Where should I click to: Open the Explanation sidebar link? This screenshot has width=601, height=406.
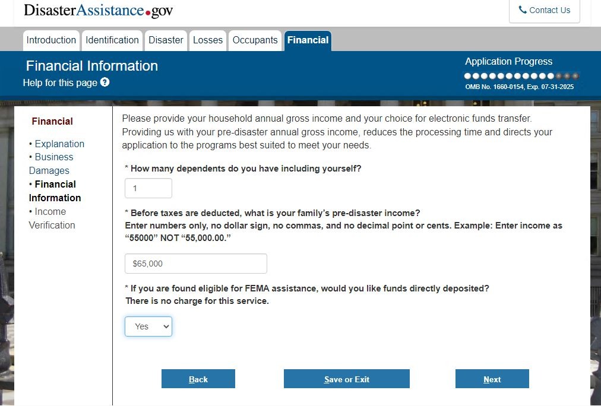tap(59, 144)
